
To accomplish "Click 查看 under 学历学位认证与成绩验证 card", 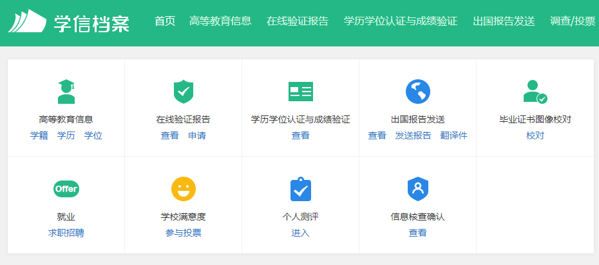I will [301, 135].
